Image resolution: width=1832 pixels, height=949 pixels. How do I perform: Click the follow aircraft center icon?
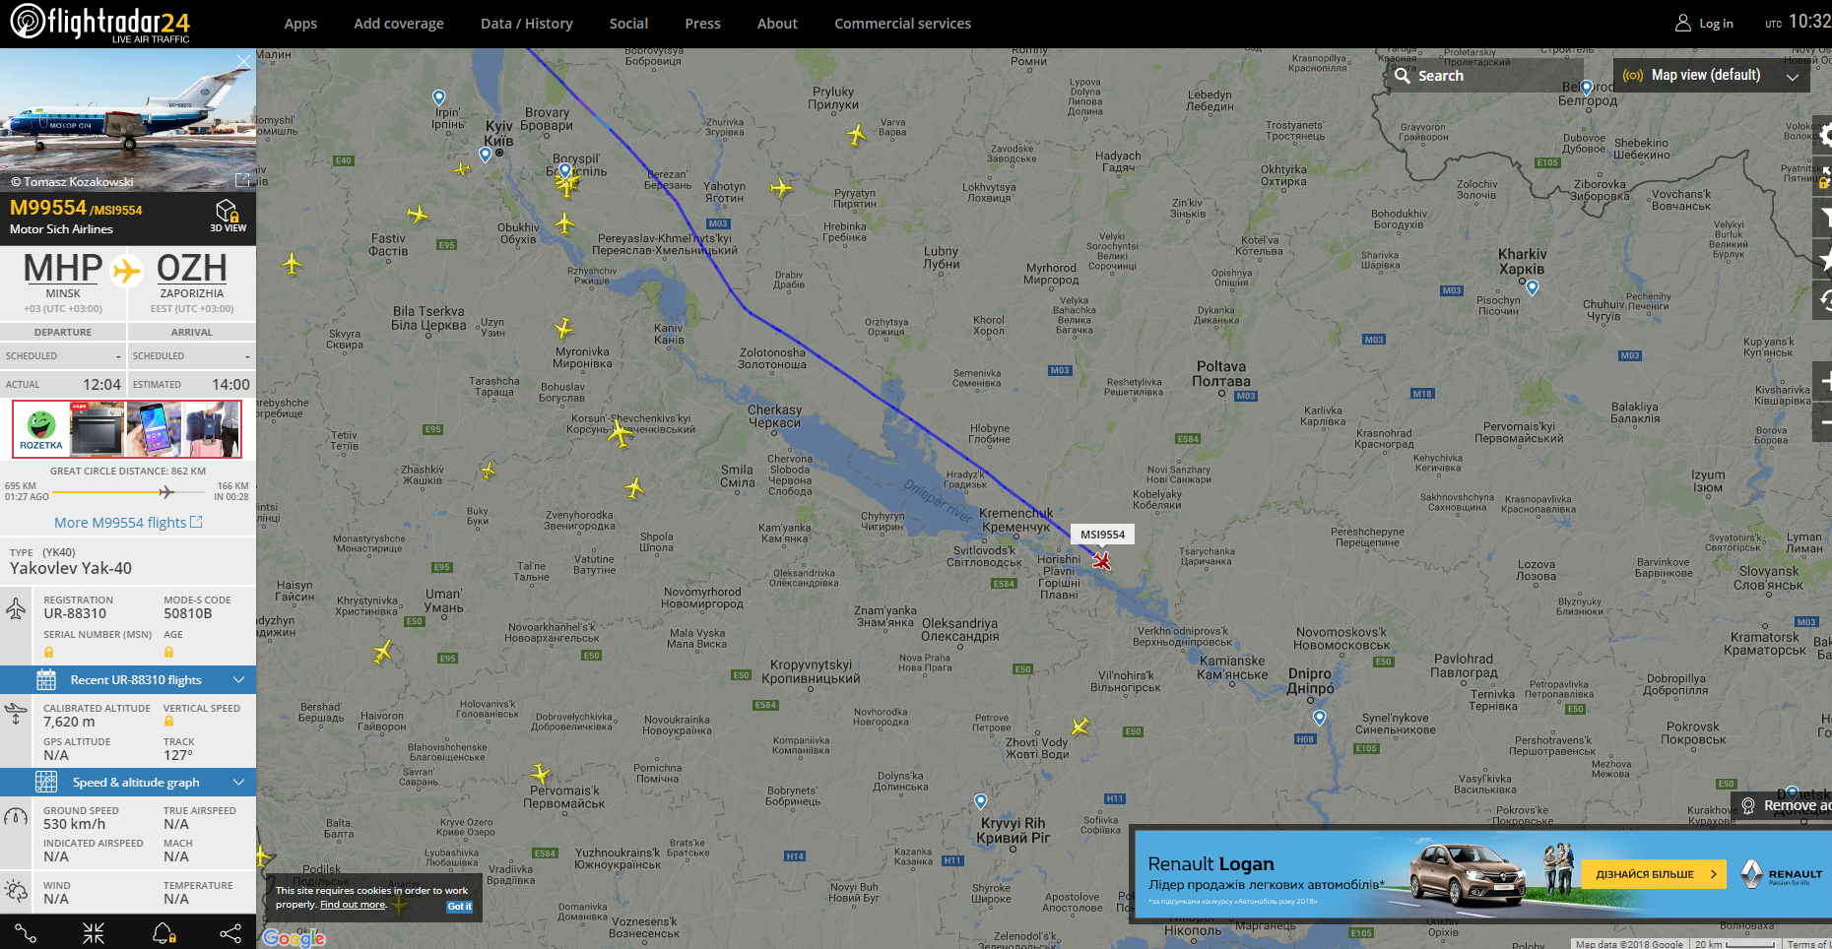coord(94,933)
